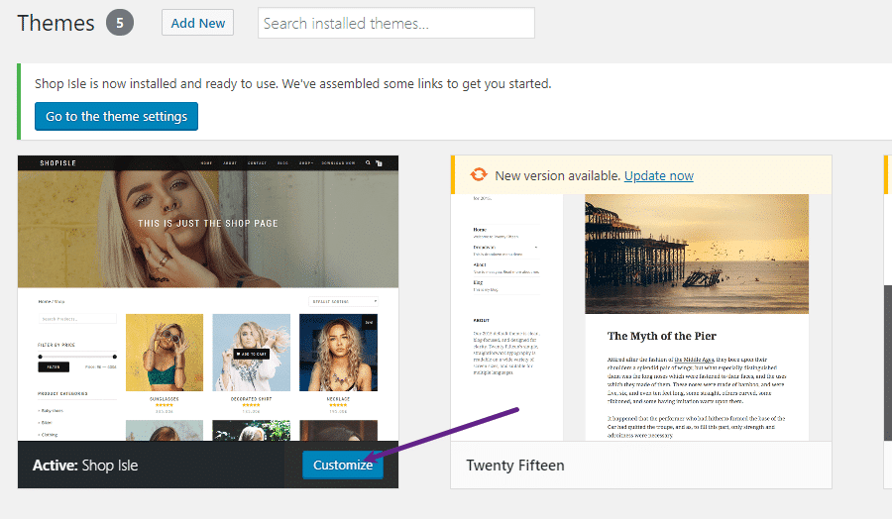Focus the Search installed themes field
This screenshot has width=892, height=519.
tap(395, 23)
